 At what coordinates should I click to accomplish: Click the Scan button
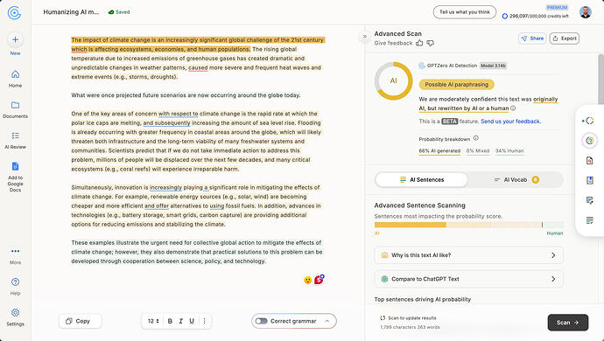(x=568, y=323)
